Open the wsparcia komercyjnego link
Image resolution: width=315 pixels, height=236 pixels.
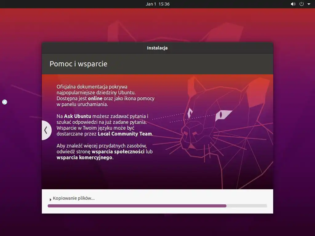84,158
